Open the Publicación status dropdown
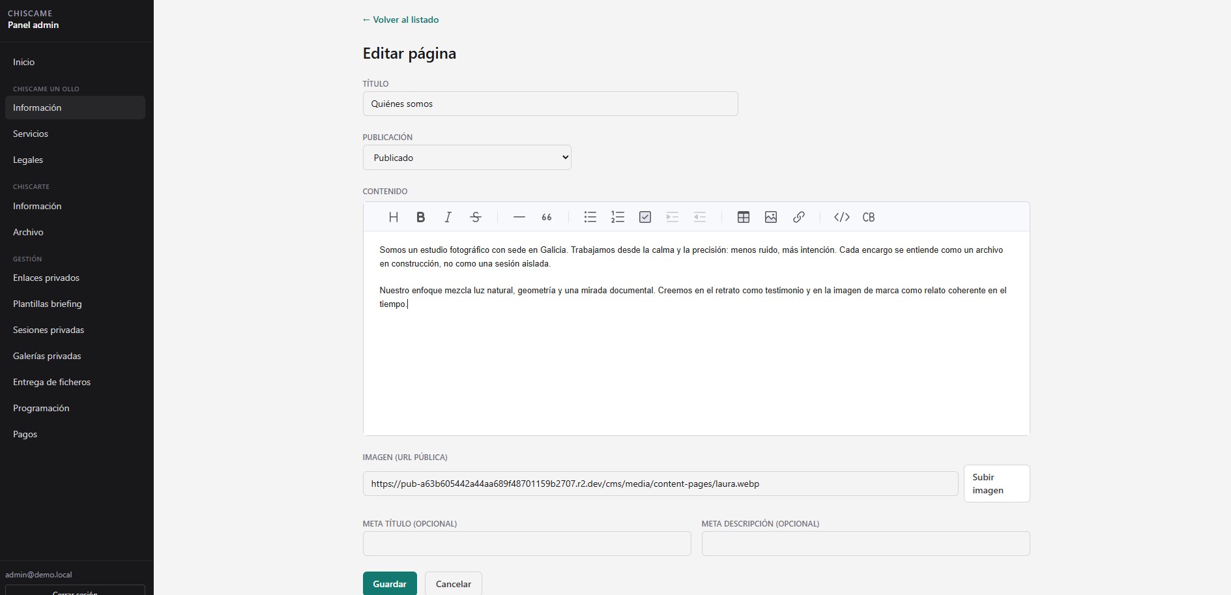Screen dimensions: 1231x595 [467, 158]
